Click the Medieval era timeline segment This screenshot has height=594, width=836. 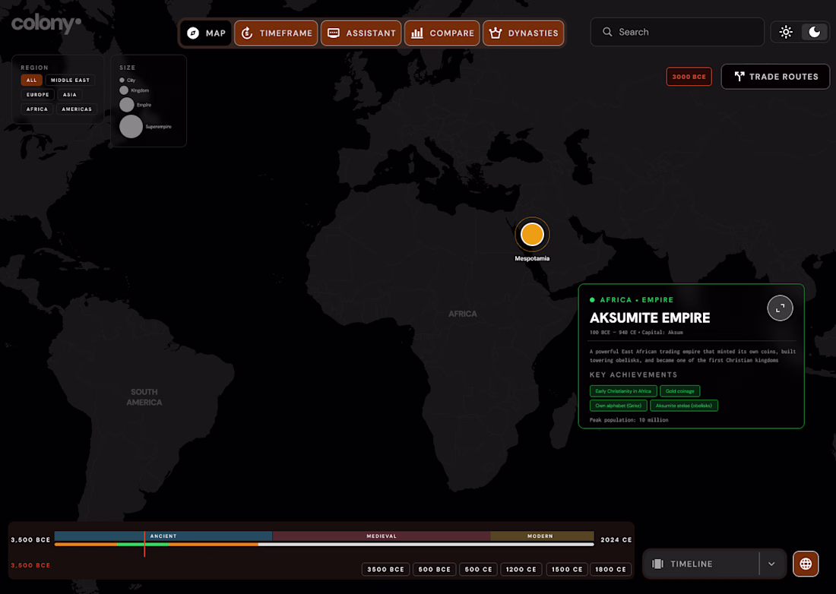pyautogui.click(x=382, y=536)
